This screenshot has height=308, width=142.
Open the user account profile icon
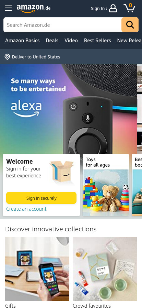coord(113,9)
